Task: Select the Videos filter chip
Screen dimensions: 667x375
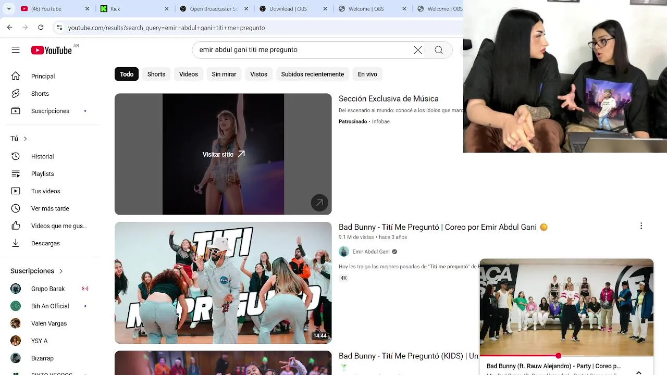Action: coord(189,74)
